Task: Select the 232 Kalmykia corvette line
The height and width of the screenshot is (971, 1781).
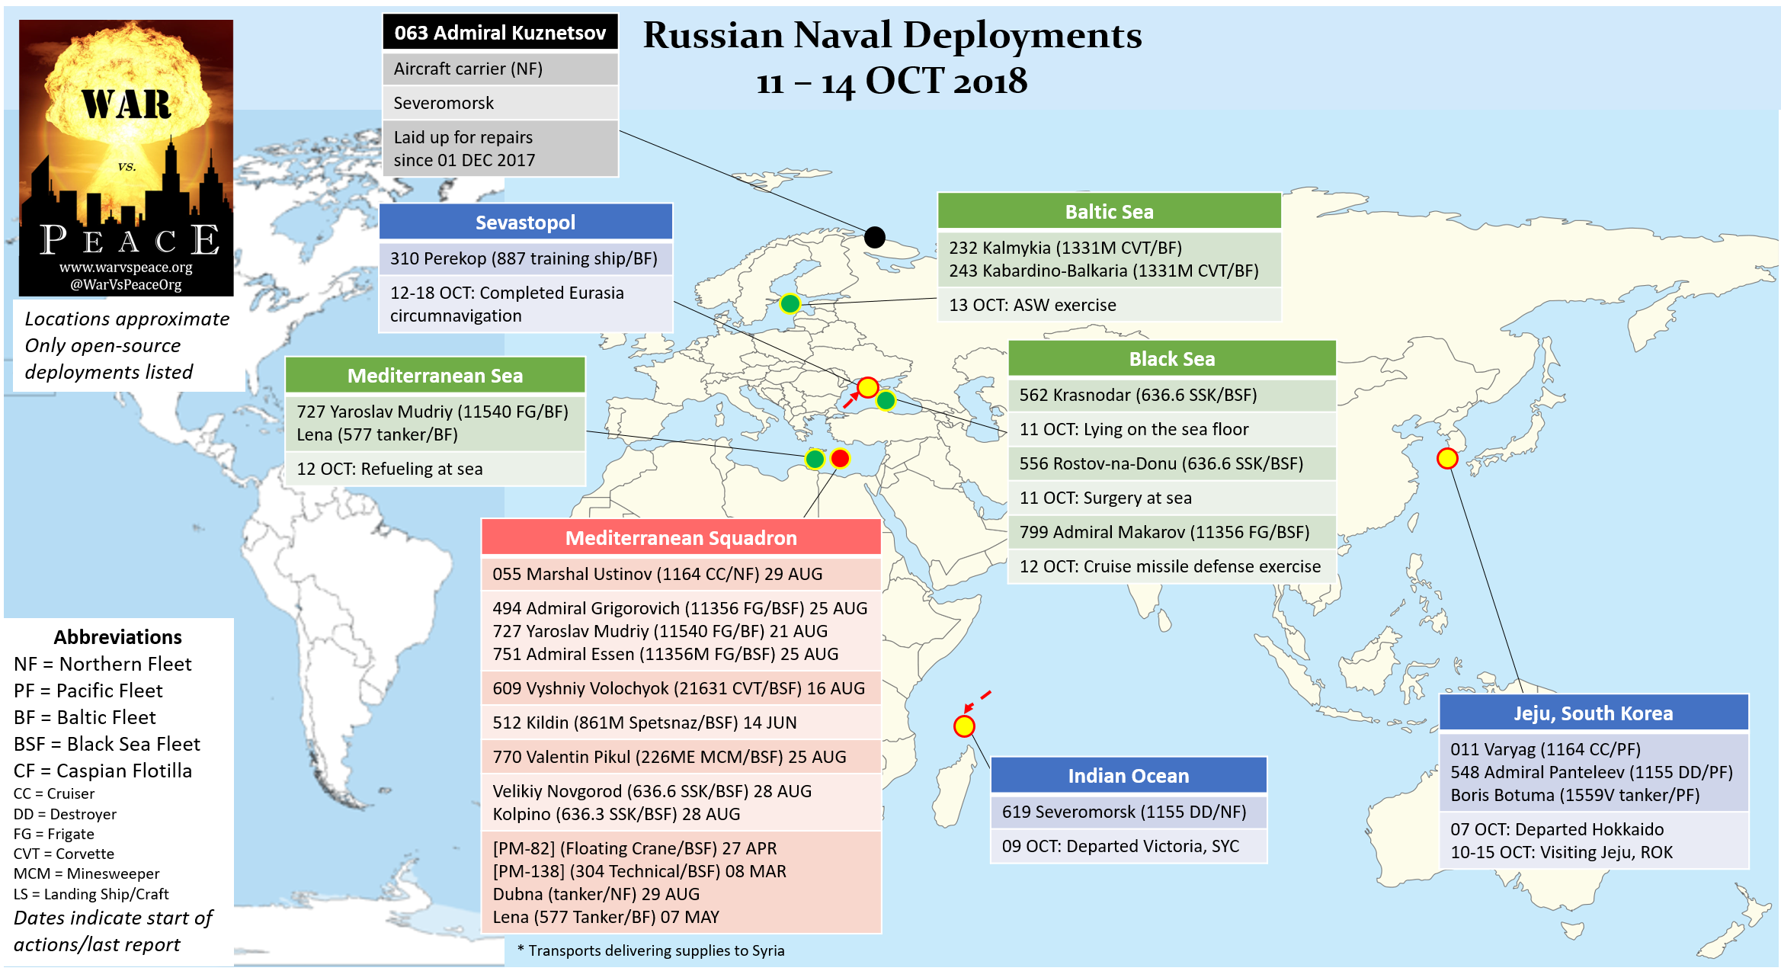Action: (x=1065, y=248)
